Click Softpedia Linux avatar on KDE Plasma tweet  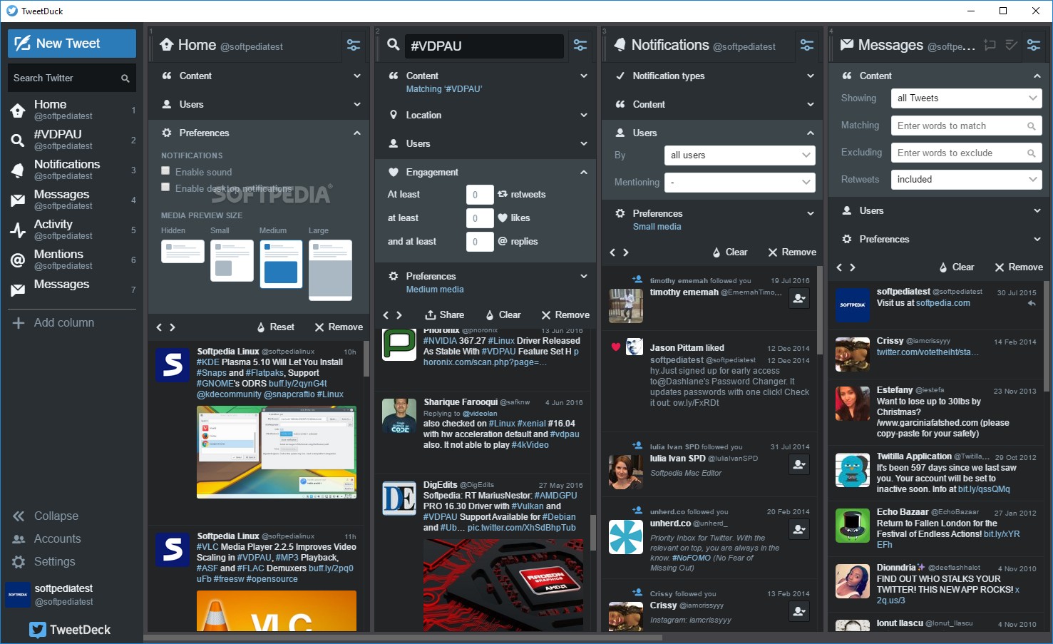pos(173,364)
